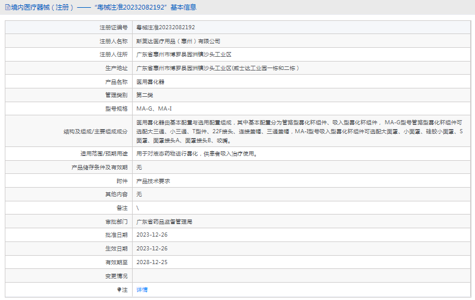Click the 结构及组成 description paragraph
Screen dimensions: 475x300
point(299,131)
